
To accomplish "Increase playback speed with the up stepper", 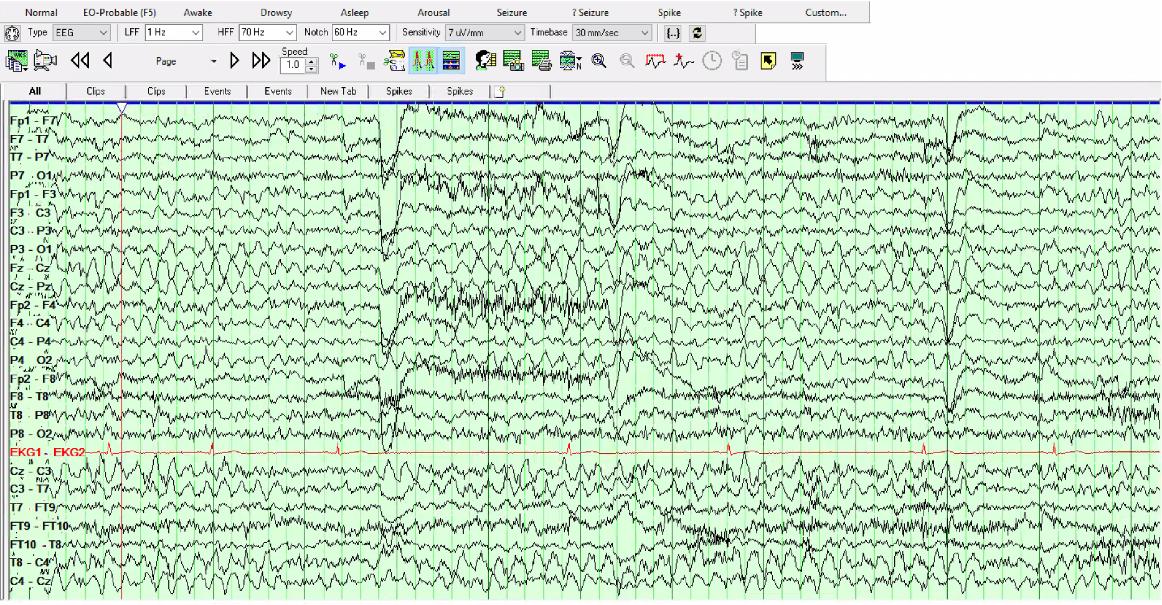I will pos(311,61).
